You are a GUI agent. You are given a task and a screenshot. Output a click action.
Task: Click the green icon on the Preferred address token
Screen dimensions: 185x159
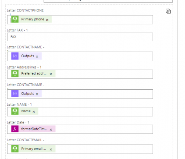tap(15, 73)
